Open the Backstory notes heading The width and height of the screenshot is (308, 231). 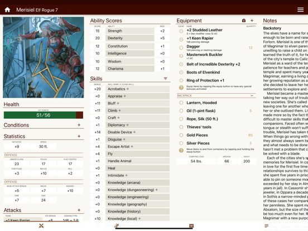[x=272, y=28]
